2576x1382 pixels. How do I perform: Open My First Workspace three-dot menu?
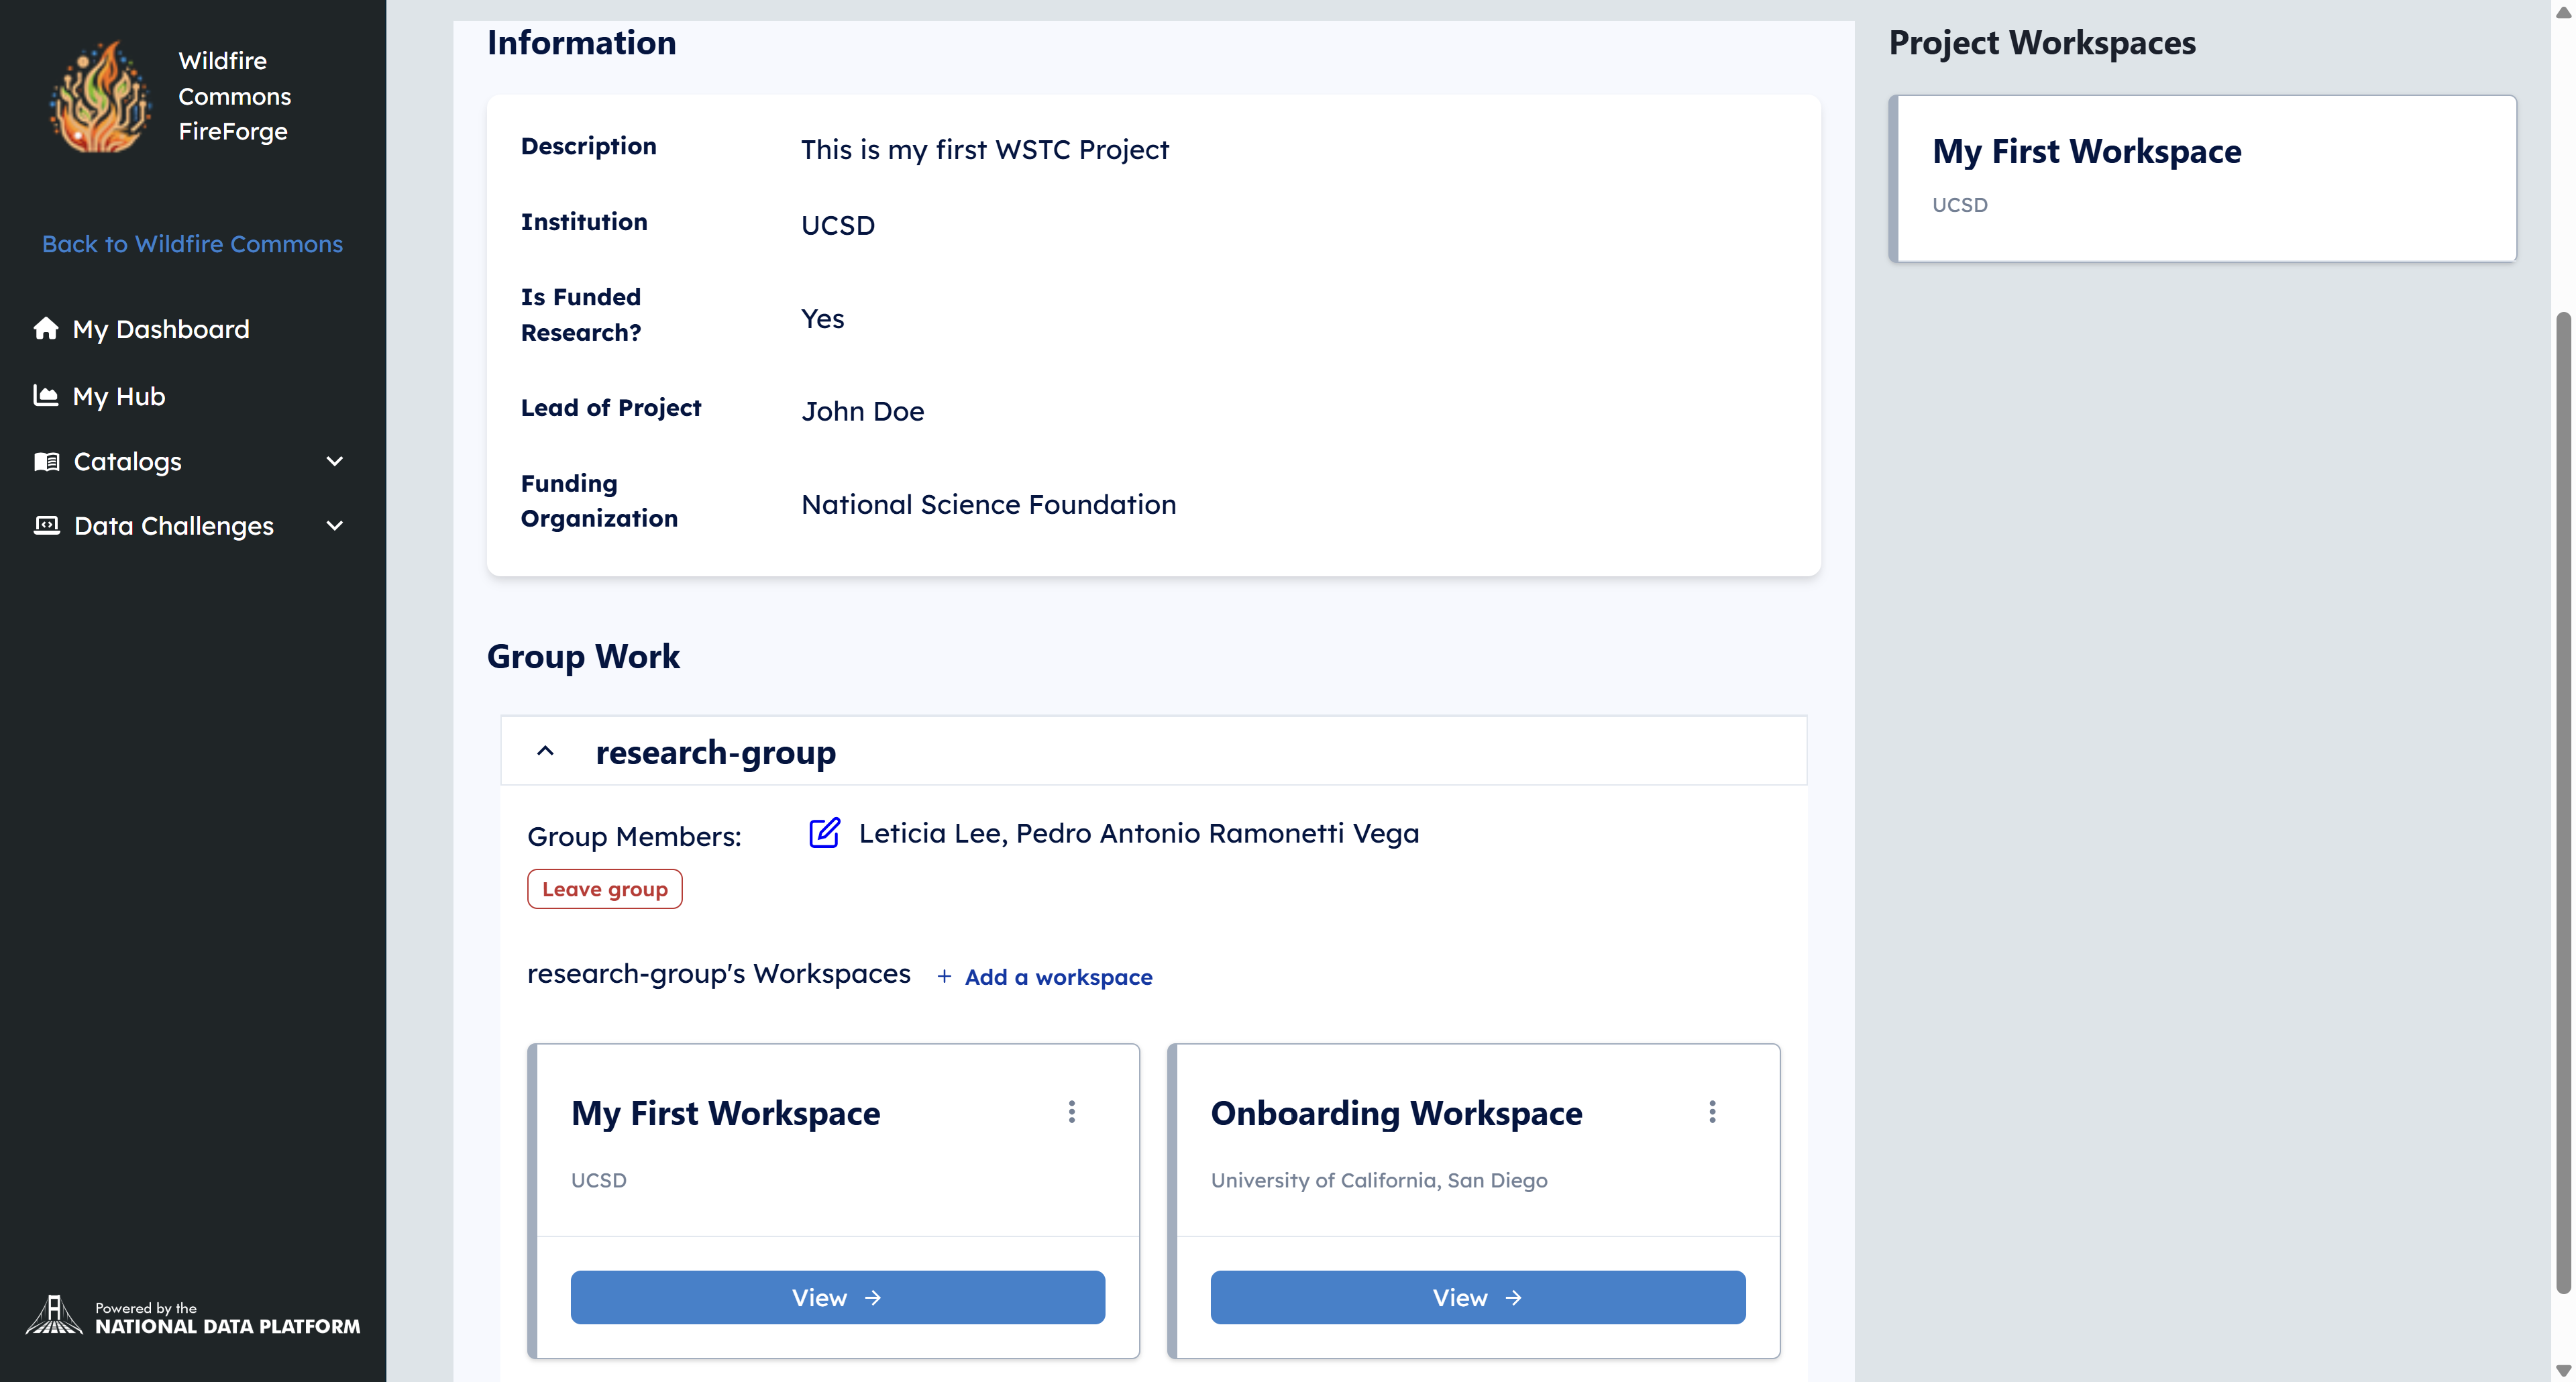point(1071,1112)
